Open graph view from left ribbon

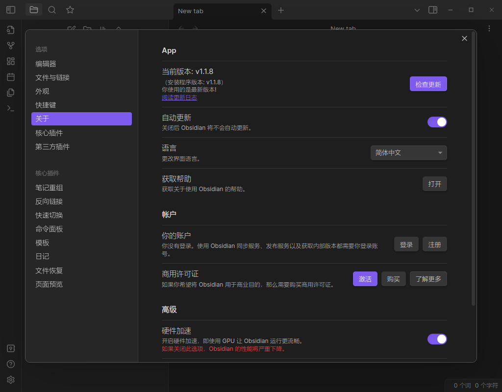(11, 46)
